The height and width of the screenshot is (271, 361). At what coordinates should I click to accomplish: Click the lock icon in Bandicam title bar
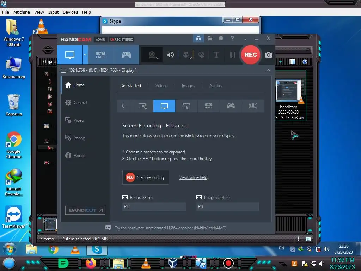click(198, 38)
